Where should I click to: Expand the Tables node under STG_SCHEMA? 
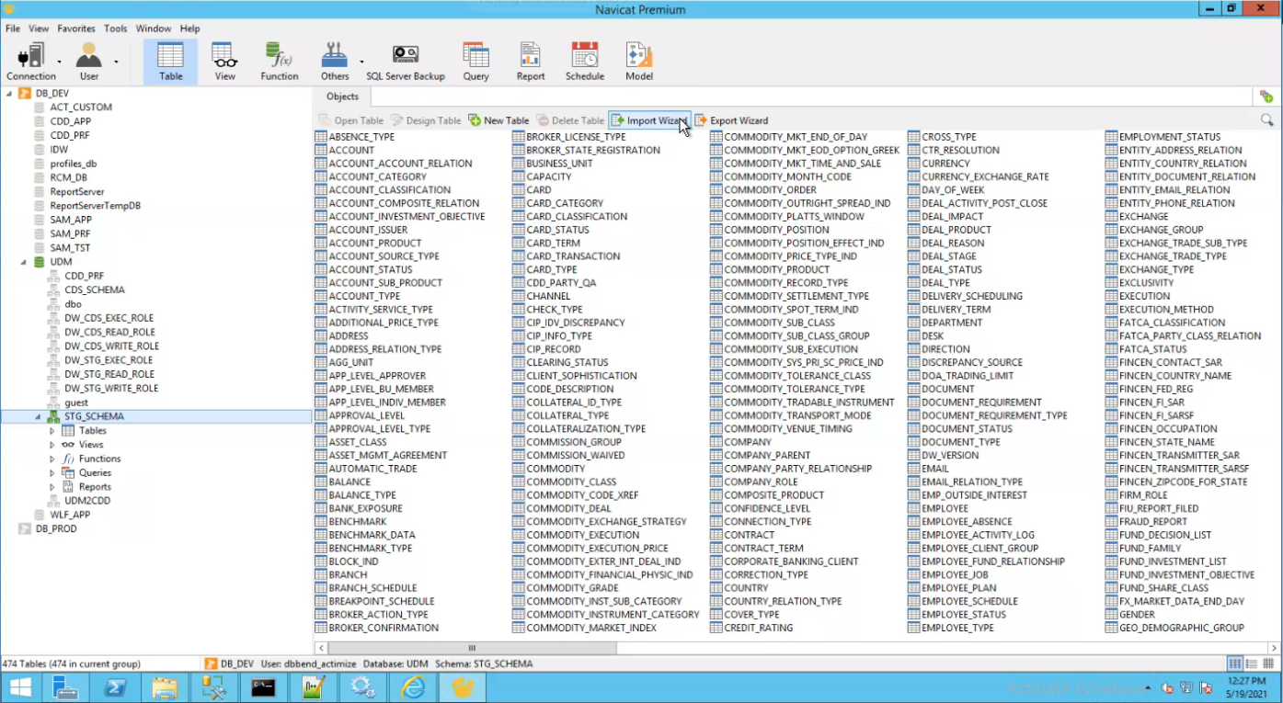52,431
